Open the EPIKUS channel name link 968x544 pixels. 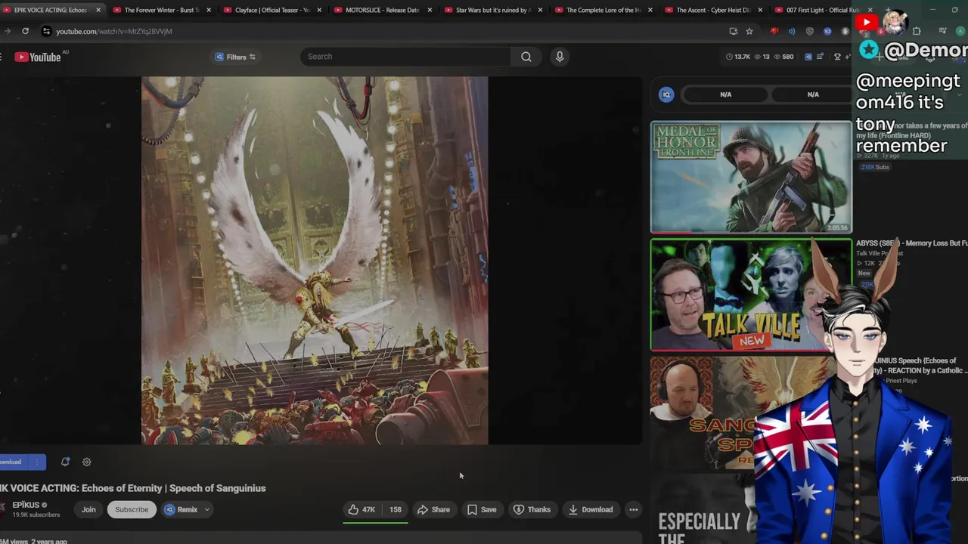pyautogui.click(x=26, y=505)
